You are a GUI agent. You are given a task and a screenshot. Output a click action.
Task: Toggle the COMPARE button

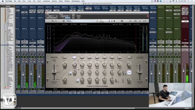click(x=67, y=18)
